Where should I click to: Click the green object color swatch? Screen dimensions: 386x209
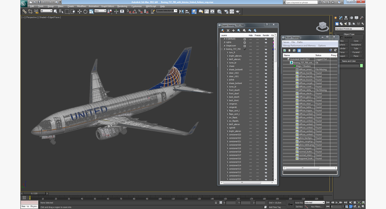click(361, 66)
